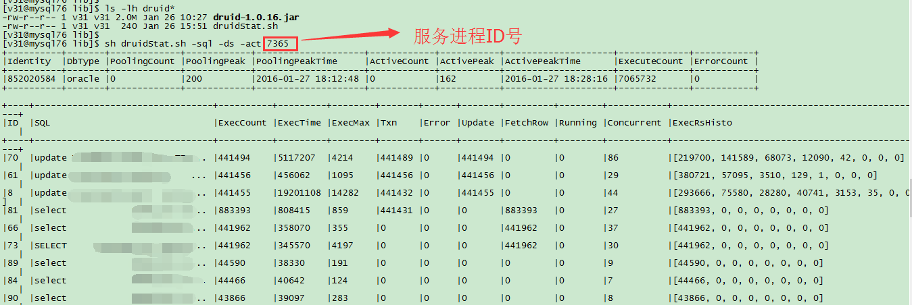Select ExecTime value 456062 in row 61

click(294, 175)
